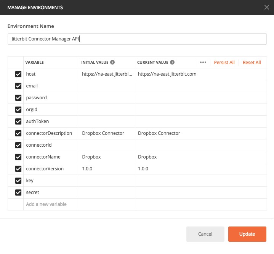Toggle the secret variable checkbox
The width and height of the screenshot is (274, 254).
[x=18, y=193]
